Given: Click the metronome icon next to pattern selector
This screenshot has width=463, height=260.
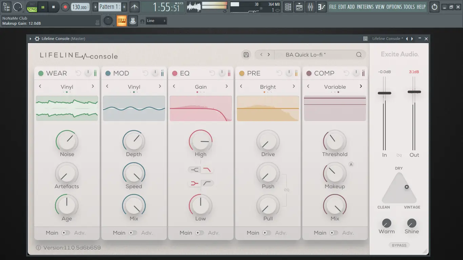Looking at the screenshot, I should click(x=135, y=7).
